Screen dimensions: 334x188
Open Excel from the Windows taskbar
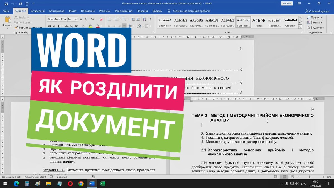click(102, 184)
